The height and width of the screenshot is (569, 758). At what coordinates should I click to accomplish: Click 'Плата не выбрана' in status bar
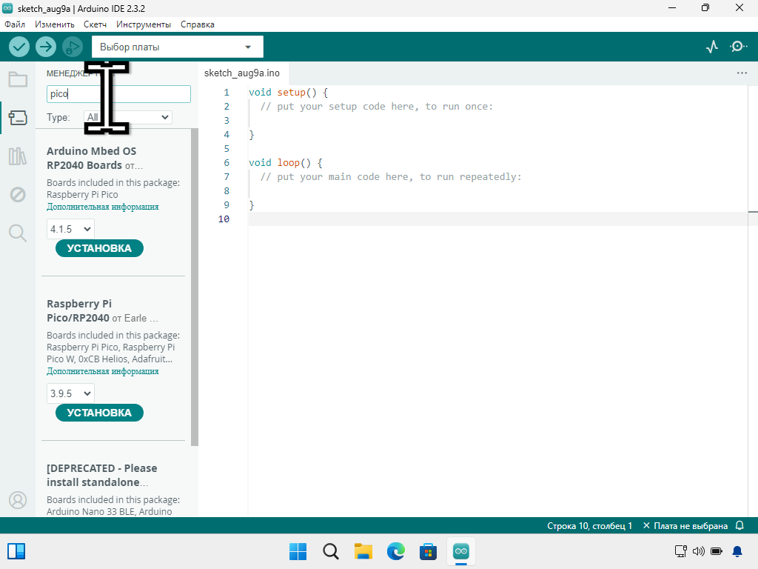click(685, 525)
